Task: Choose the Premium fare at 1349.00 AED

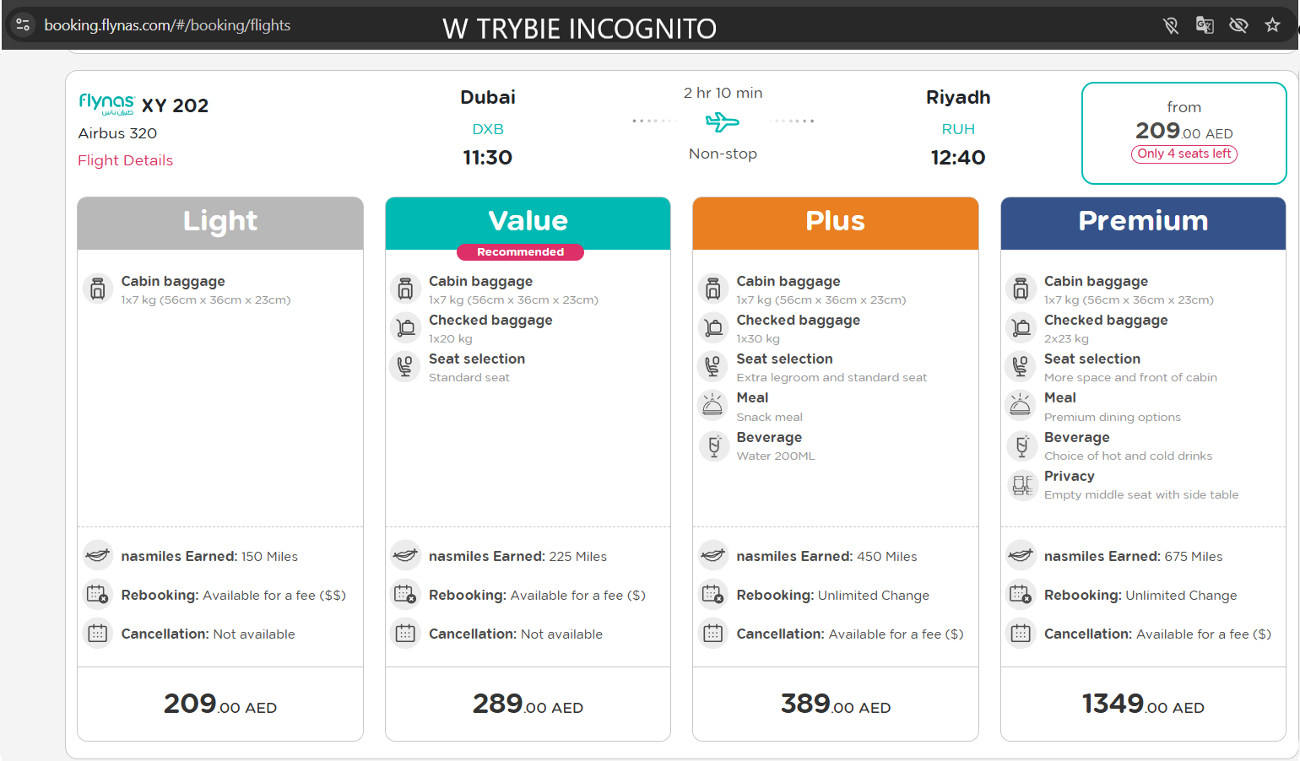Action: (x=1143, y=704)
